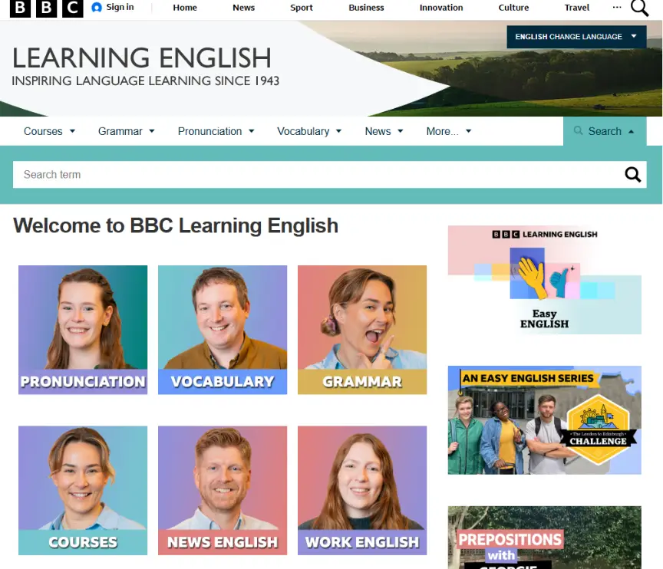Click inside the Search term input field

pyautogui.click(x=230, y=174)
